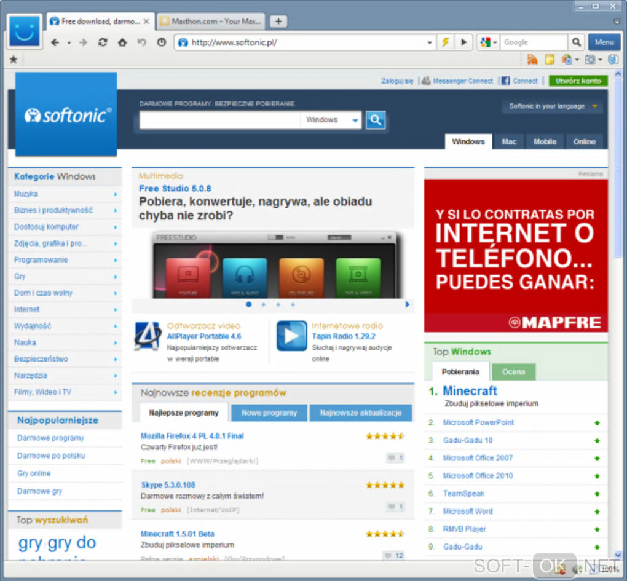Image resolution: width=627 pixels, height=581 pixels.
Task: Open the Maxthon Menu button
Action: [604, 42]
